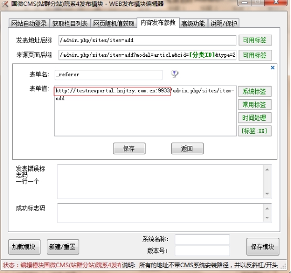Open 常用标签 tag list

point(254,104)
